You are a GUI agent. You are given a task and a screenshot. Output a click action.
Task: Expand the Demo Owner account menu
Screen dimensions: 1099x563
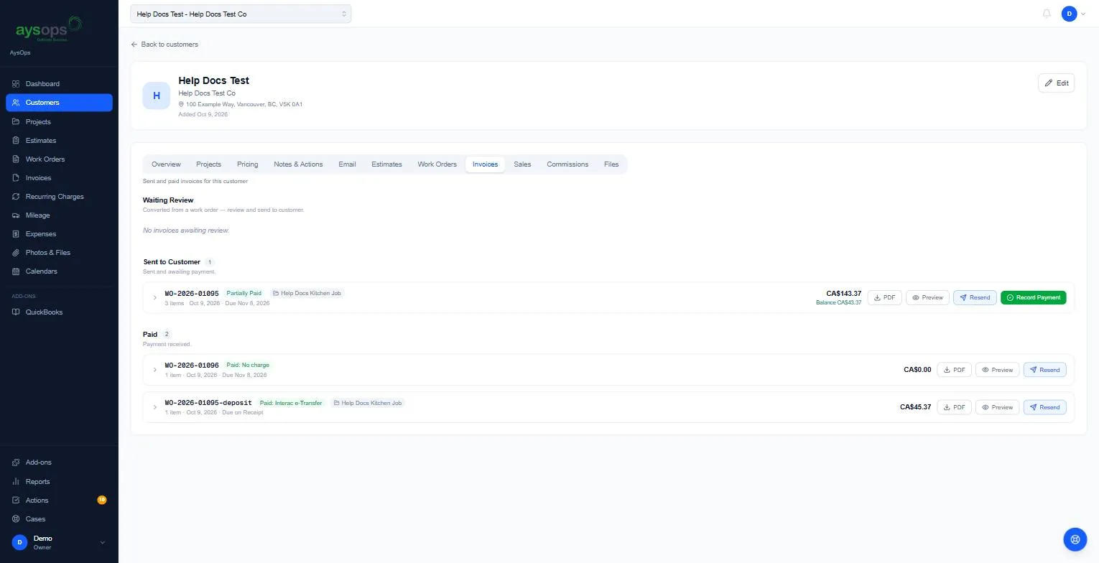59,543
